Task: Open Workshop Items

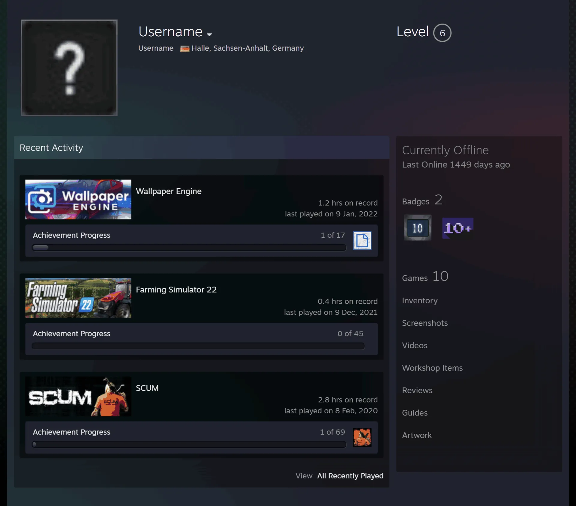Action: (x=432, y=368)
